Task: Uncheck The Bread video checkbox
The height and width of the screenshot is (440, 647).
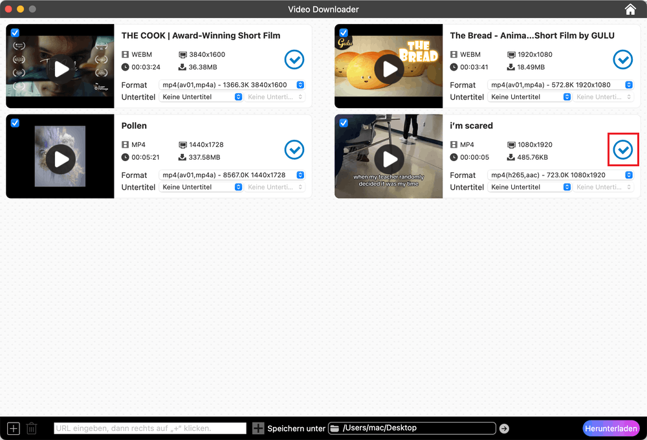Action: point(344,32)
